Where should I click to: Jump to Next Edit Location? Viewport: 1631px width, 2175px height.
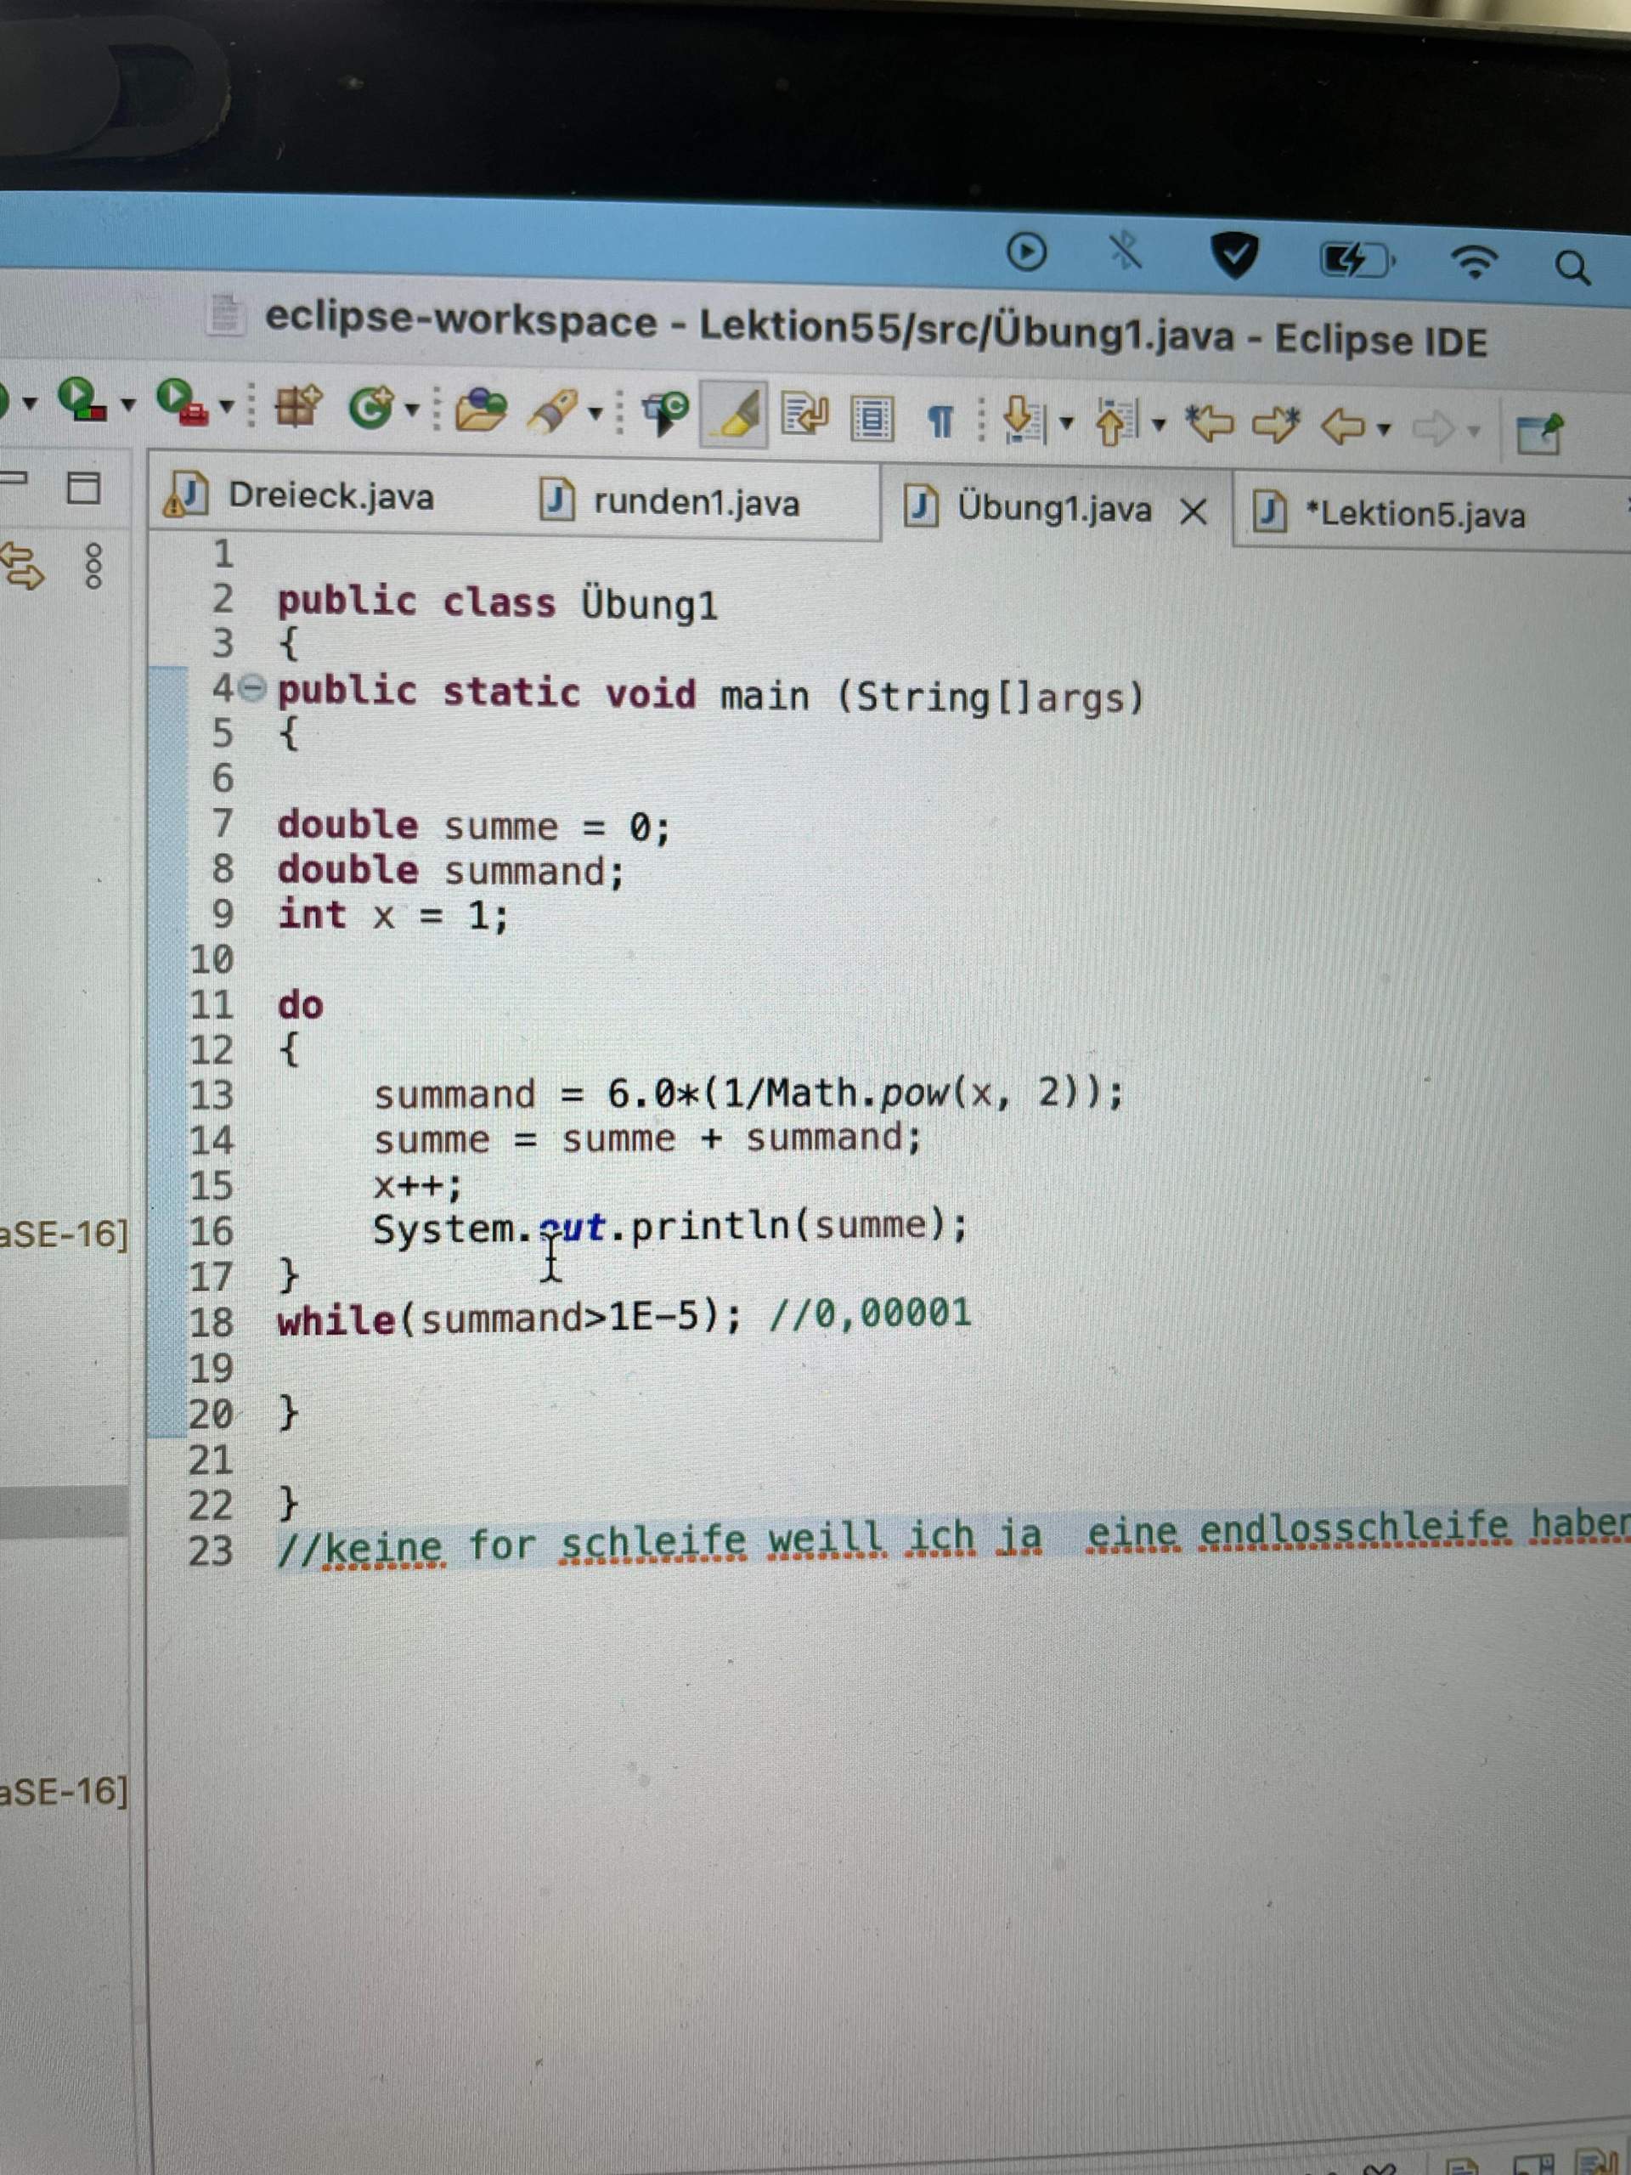coord(1277,425)
